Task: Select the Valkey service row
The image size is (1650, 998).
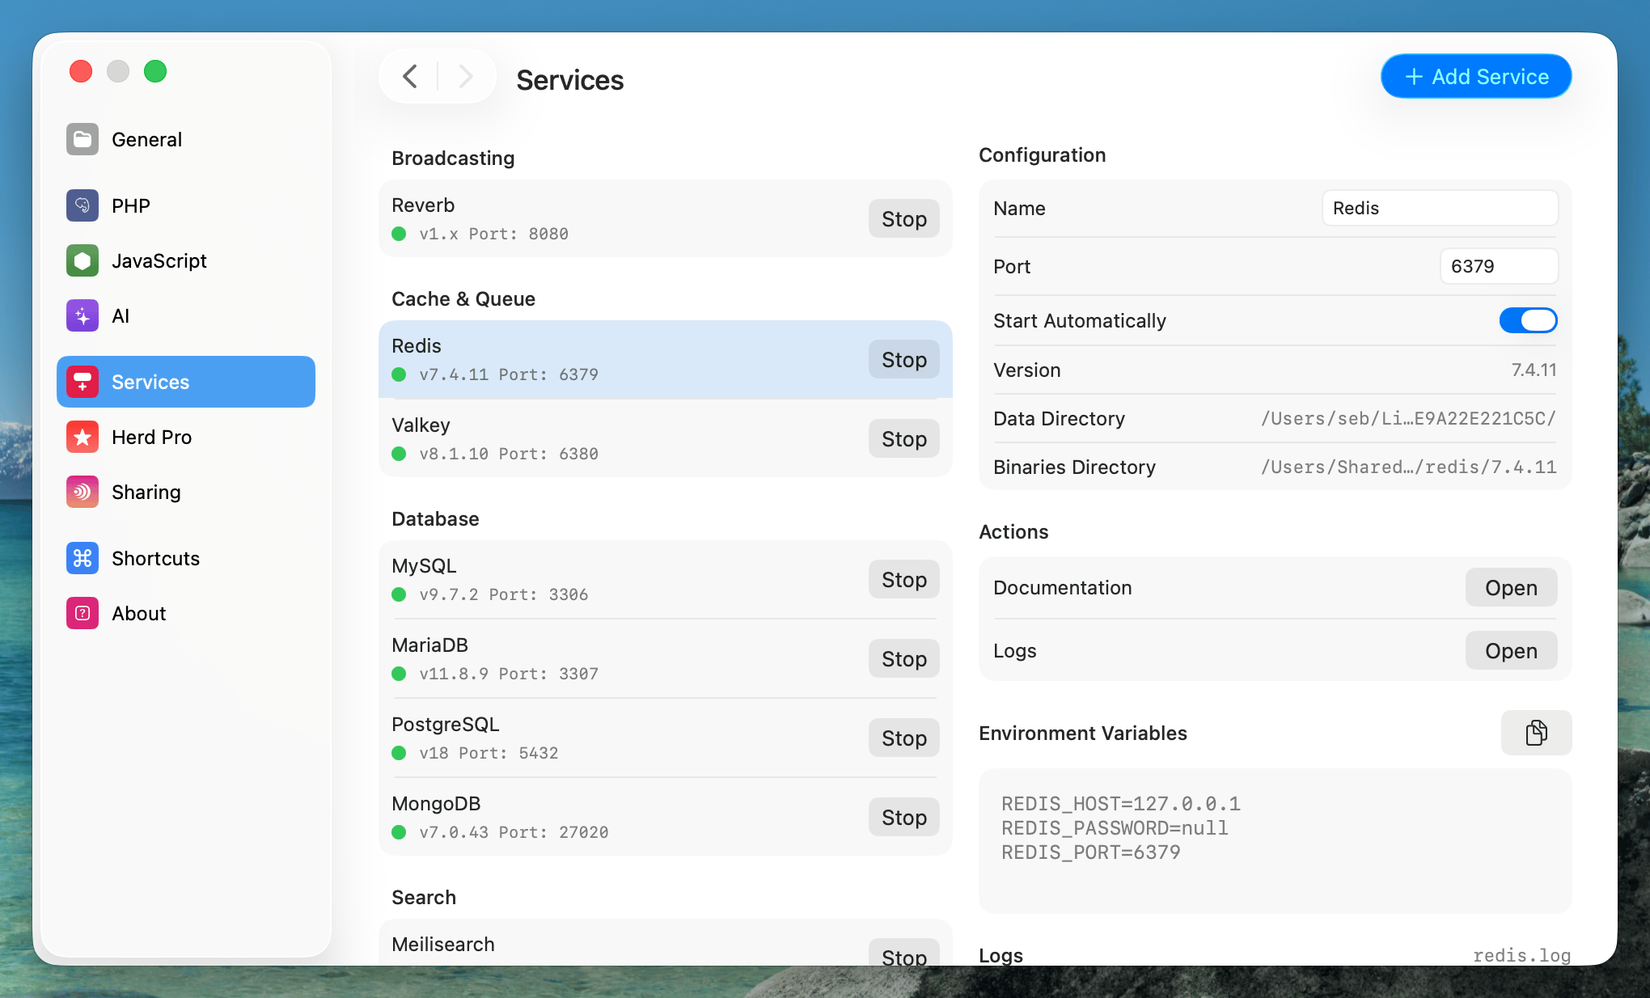Action: tap(665, 438)
